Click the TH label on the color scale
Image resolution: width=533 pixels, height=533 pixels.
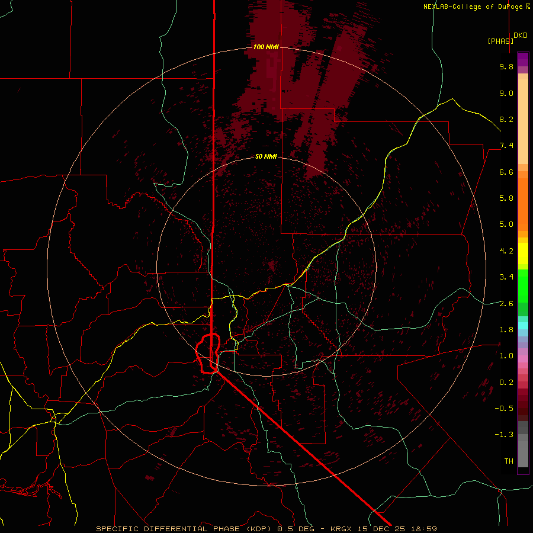tap(509, 461)
